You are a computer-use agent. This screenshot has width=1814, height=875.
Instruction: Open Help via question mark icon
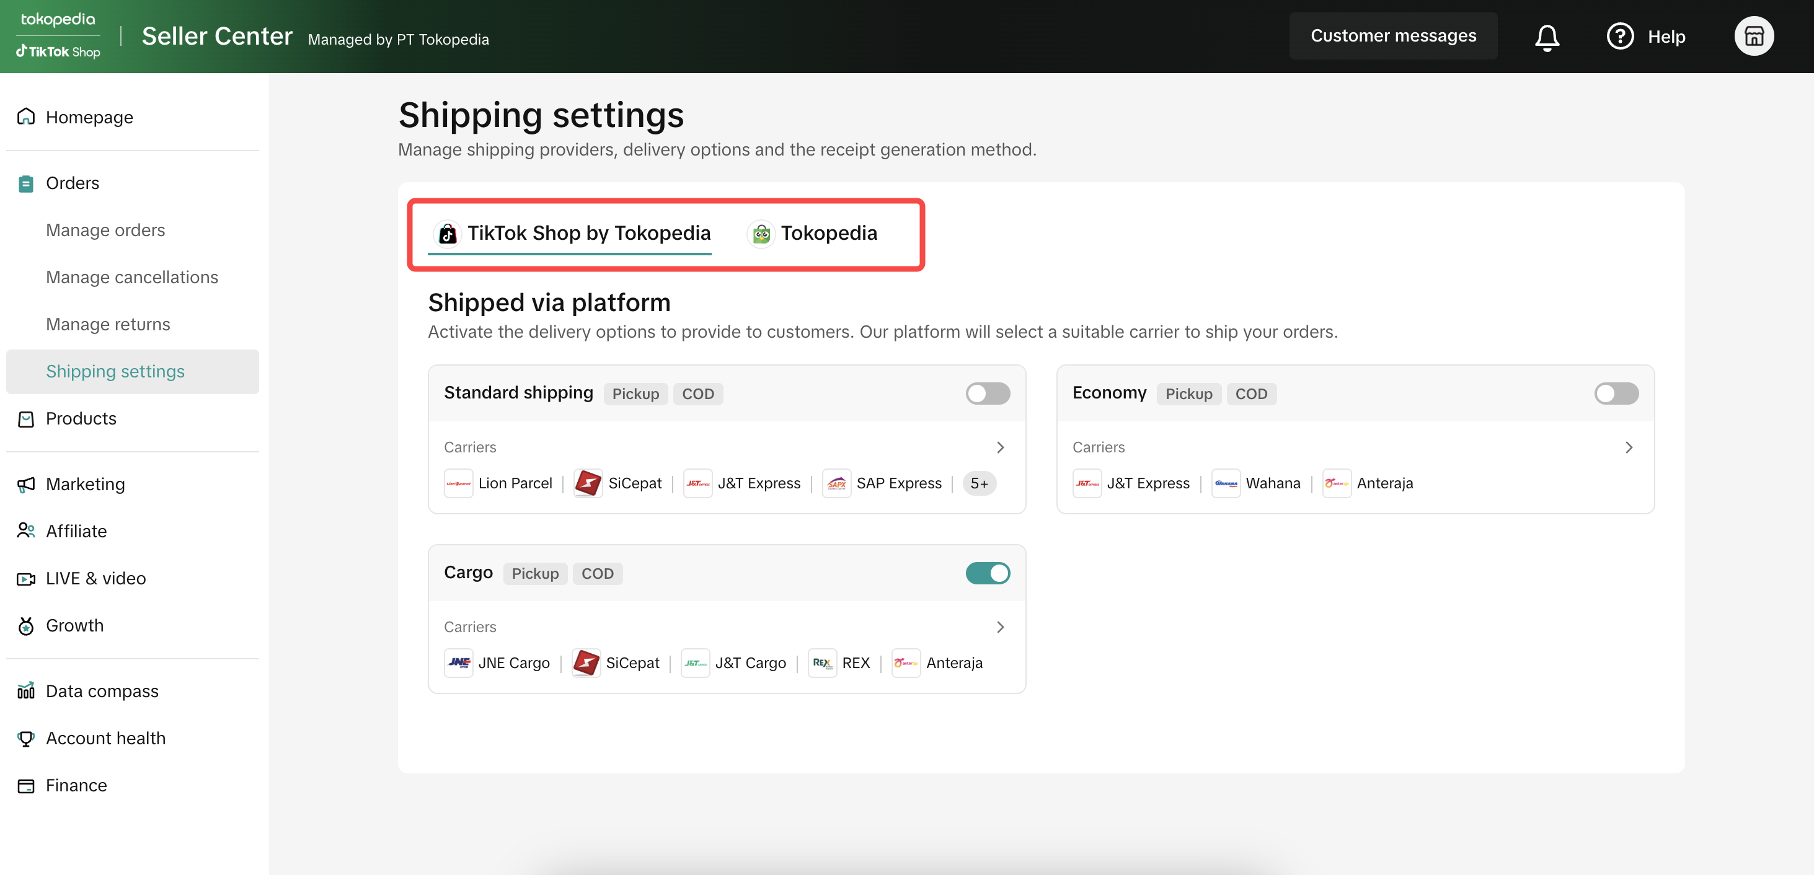click(1619, 37)
